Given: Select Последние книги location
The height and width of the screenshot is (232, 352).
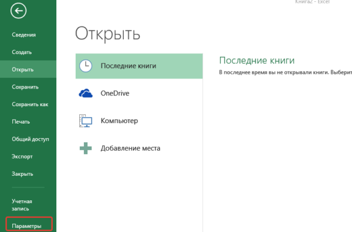Looking at the screenshot, I should 139,66.
